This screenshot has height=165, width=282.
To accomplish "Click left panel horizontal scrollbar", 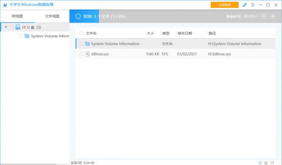I will (28, 164).
